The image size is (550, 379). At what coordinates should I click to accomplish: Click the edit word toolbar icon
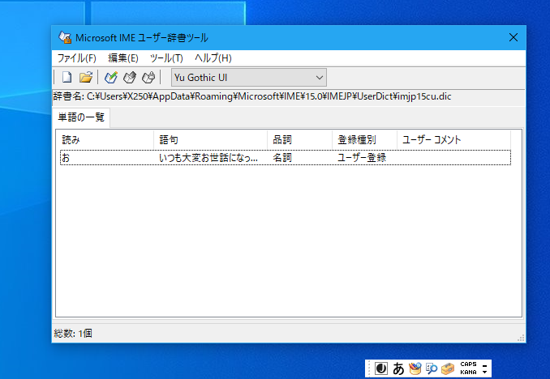tap(130, 77)
